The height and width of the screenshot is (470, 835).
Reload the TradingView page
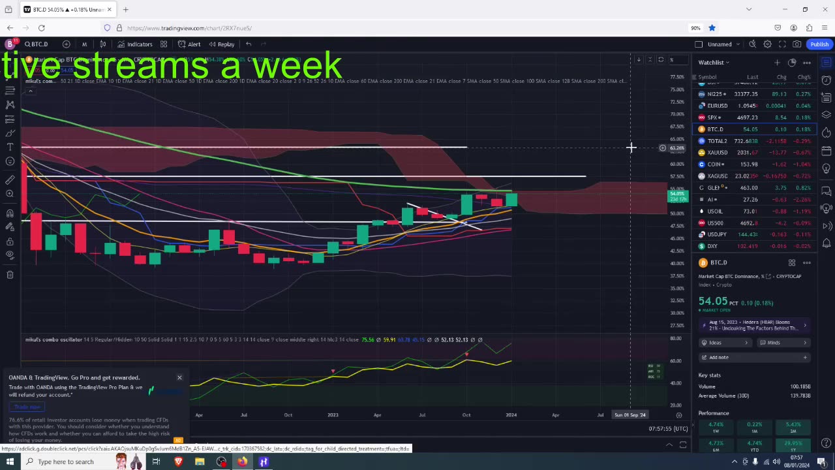(41, 28)
